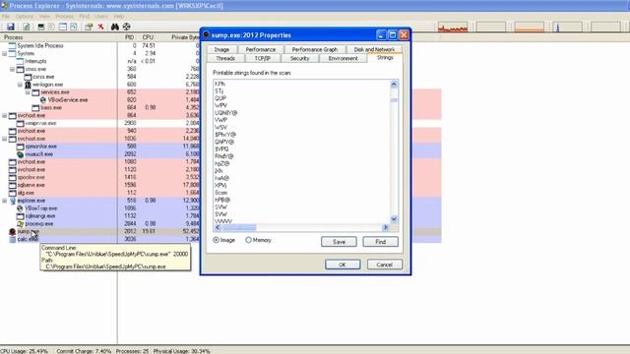Sort by the Process column header

pos(59,37)
